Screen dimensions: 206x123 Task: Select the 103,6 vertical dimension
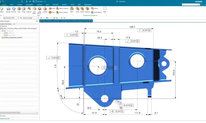pyautogui.click(x=174, y=72)
